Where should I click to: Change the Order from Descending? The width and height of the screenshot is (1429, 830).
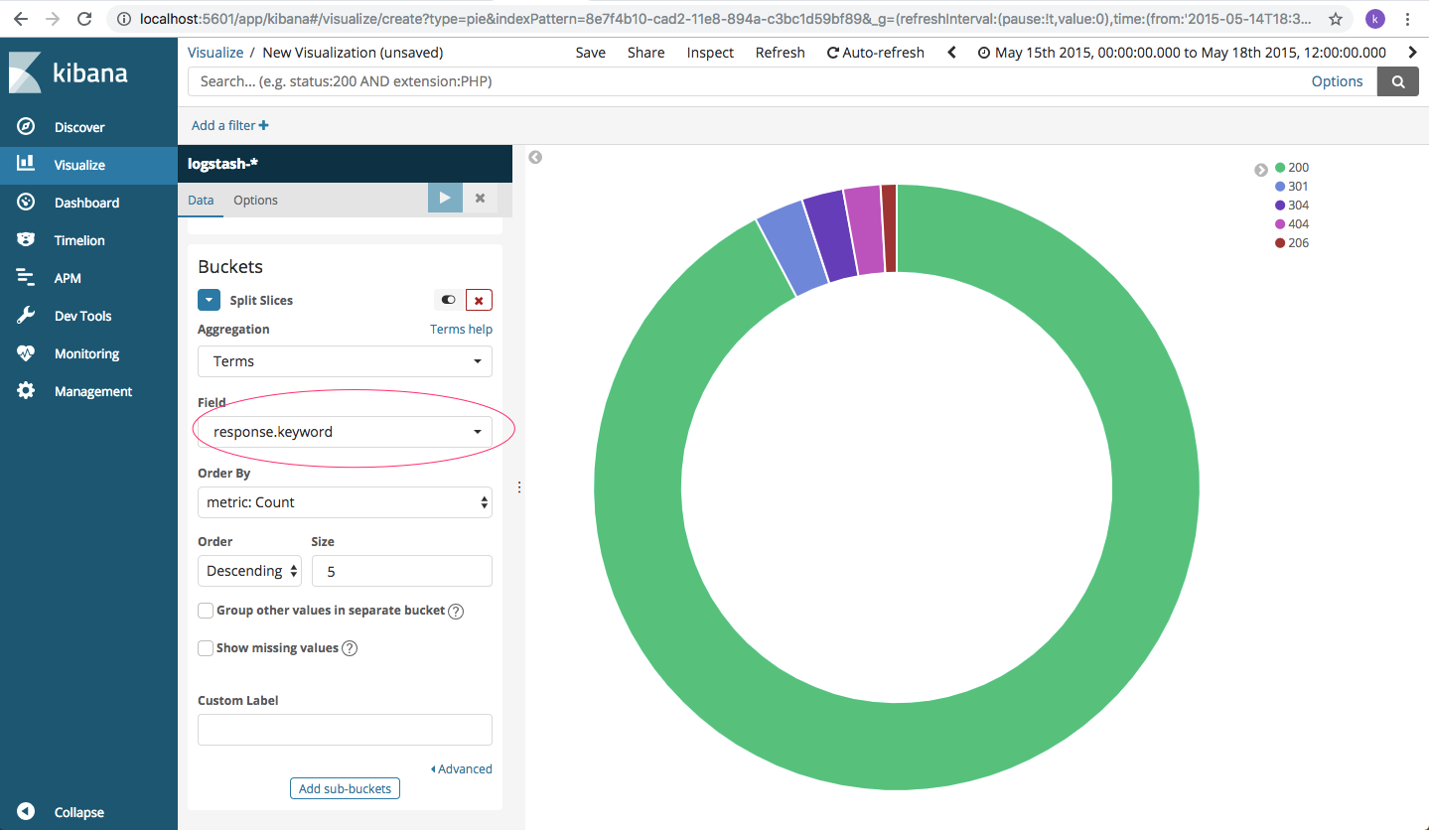(249, 571)
